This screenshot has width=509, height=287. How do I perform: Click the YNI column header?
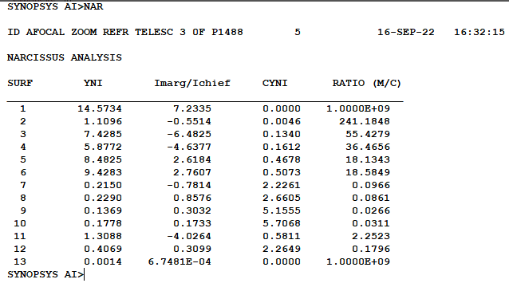tap(93, 83)
